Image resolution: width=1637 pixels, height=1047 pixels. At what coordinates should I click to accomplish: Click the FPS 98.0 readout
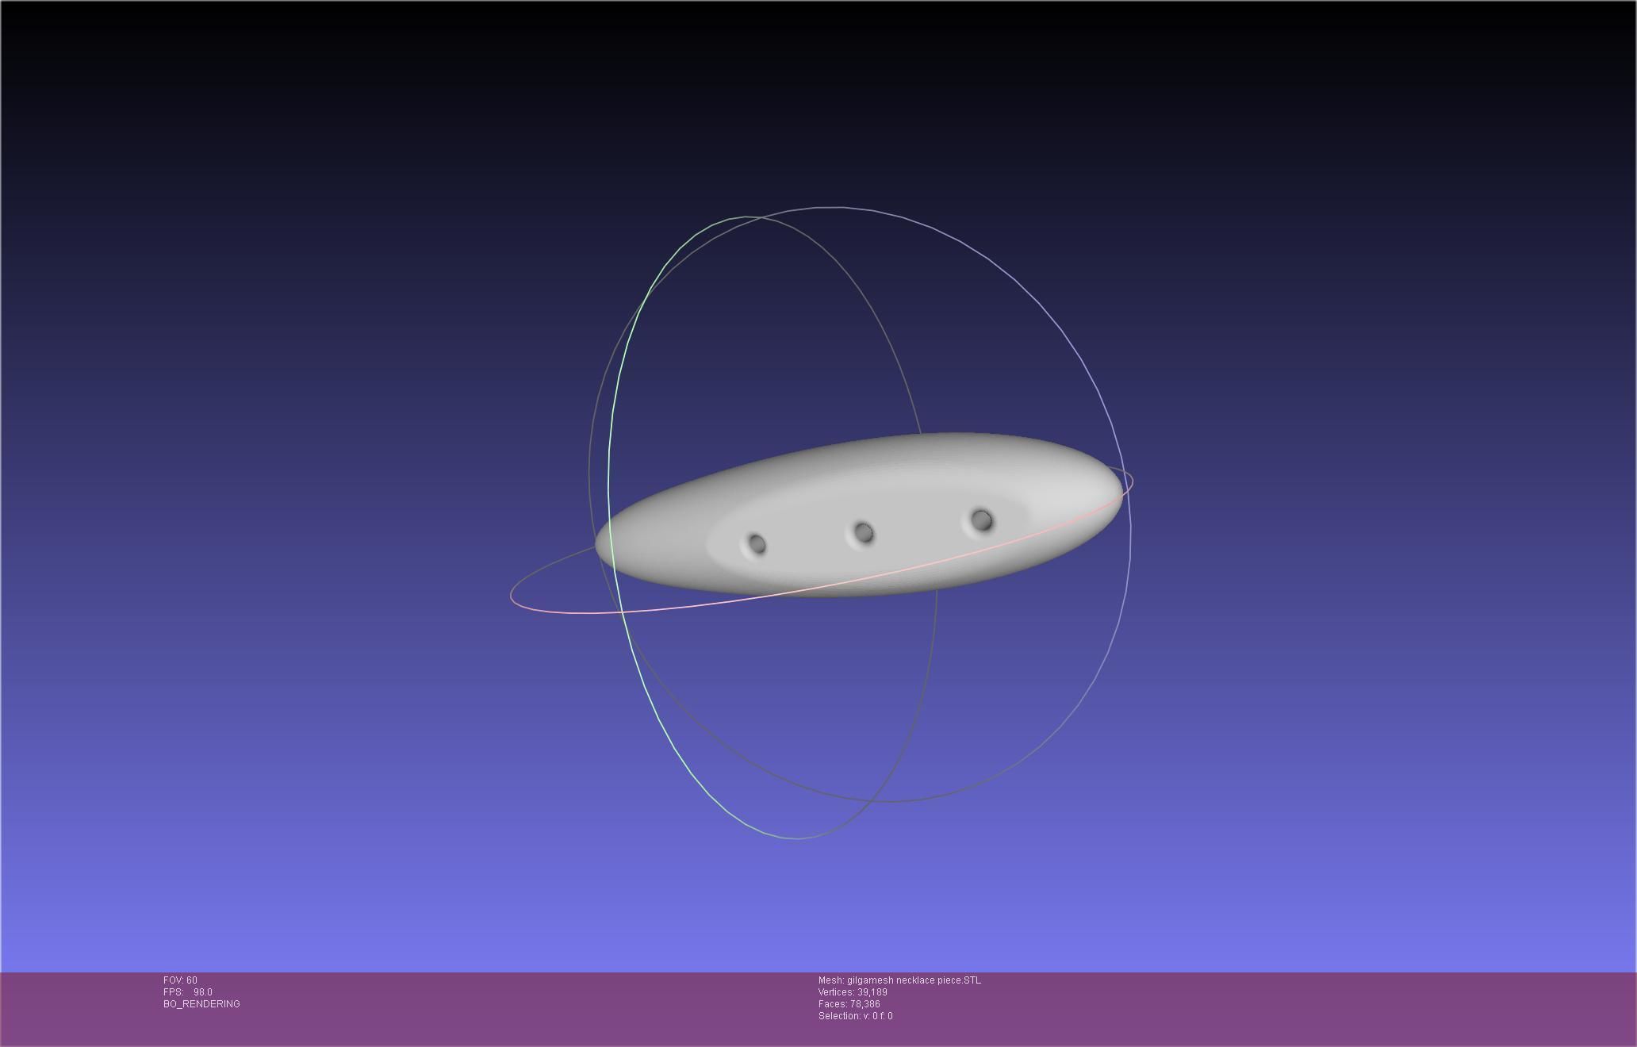click(x=188, y=992)
